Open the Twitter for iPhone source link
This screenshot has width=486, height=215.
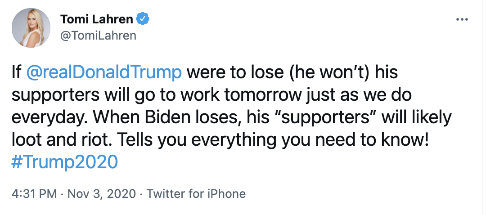(x=196, y=194)
